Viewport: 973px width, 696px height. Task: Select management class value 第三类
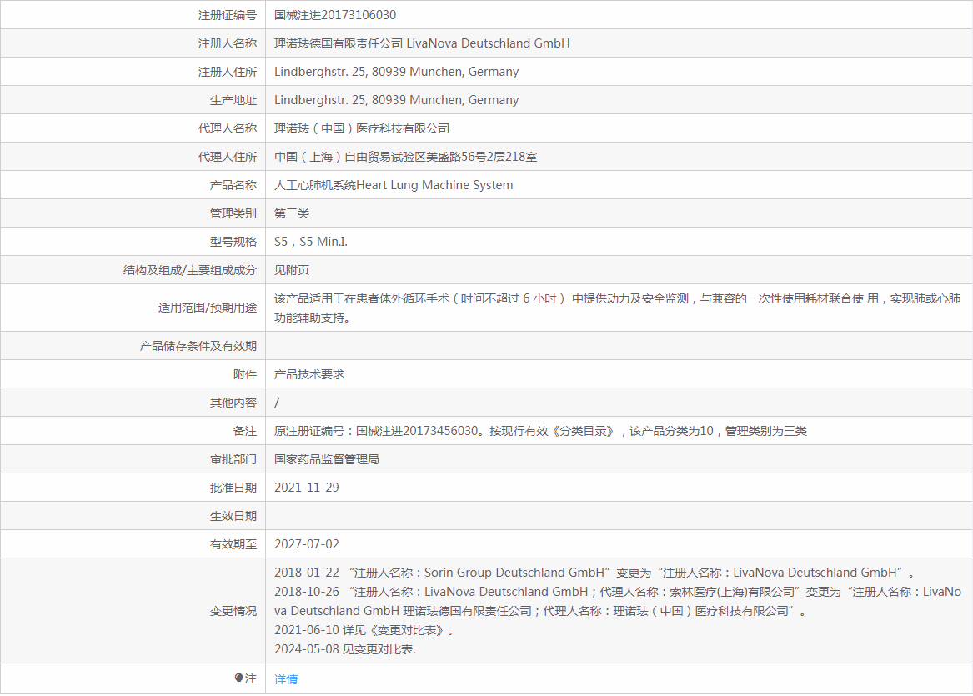click(292, 213)
